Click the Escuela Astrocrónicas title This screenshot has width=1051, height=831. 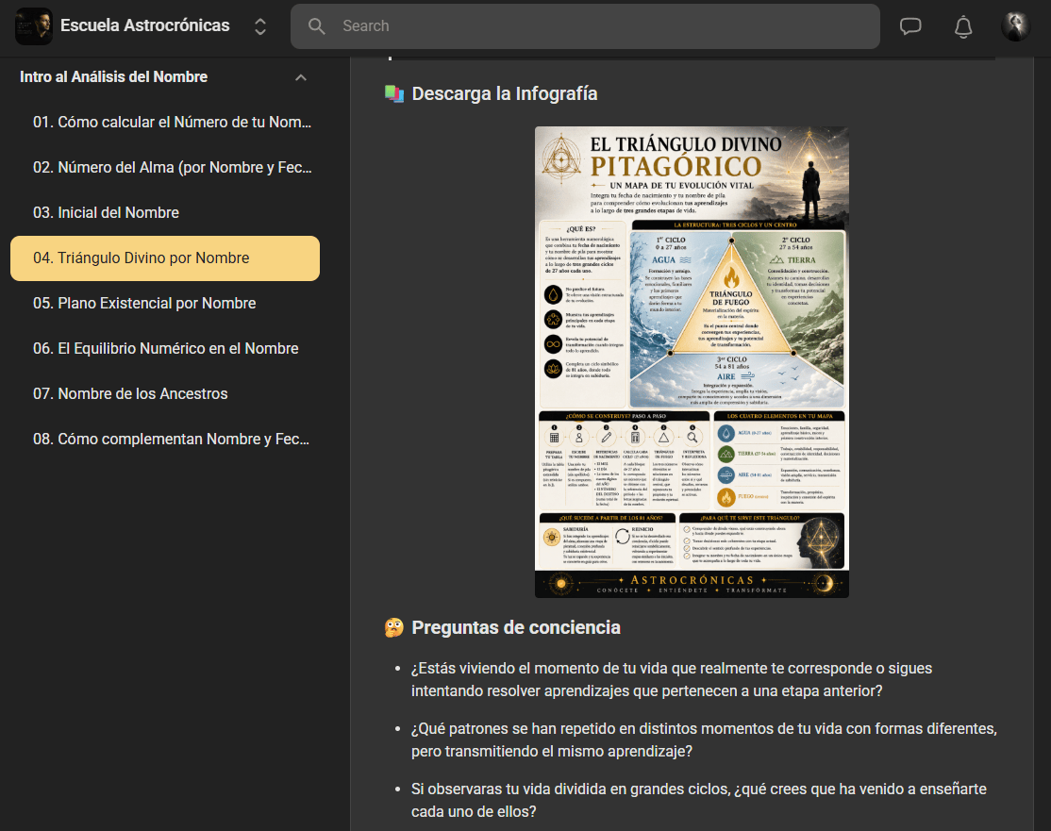pos(144,25)
